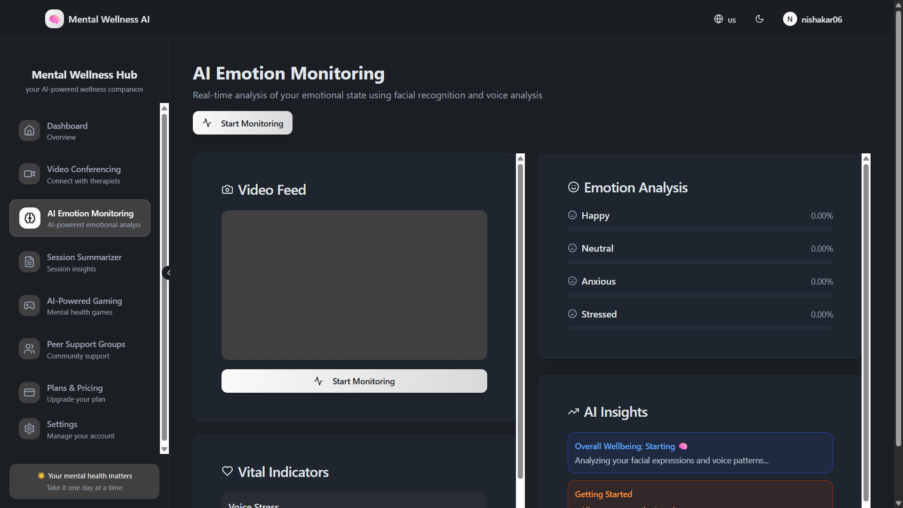Click the Plans & Pricing card icon
This screenshot has width=903, height=508.
[x=29, y=393]
